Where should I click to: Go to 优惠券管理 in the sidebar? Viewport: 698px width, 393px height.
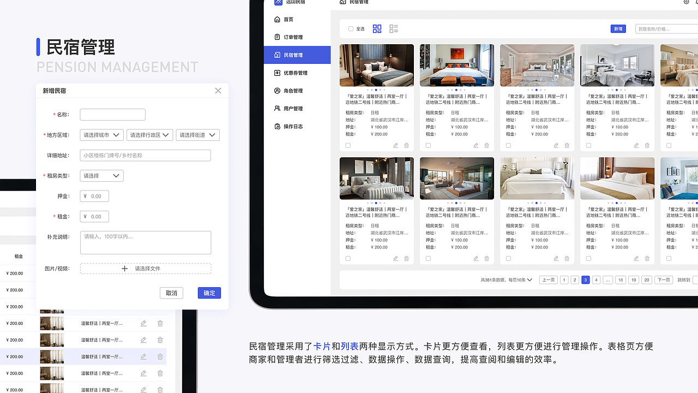(x=297, y=73)
